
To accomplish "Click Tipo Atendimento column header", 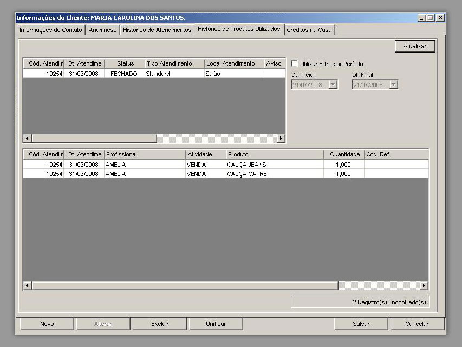I will [175, 63].
